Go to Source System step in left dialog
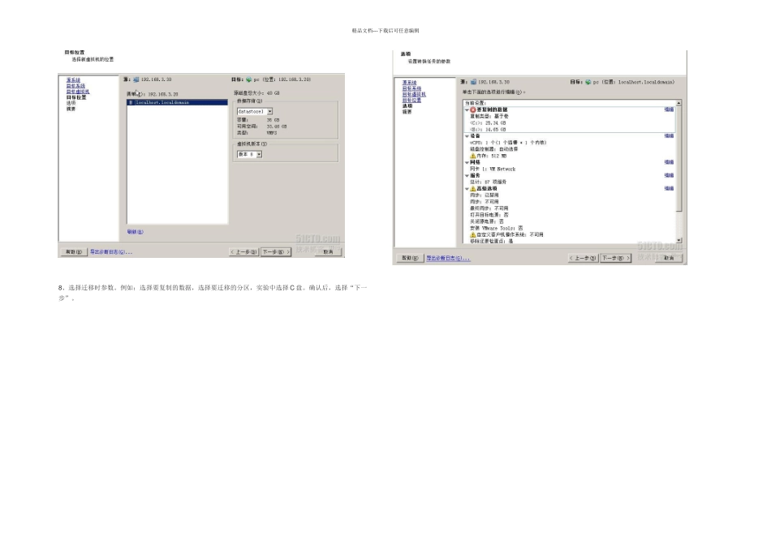This screenshot has height=545, width=771. pos(73,80)
